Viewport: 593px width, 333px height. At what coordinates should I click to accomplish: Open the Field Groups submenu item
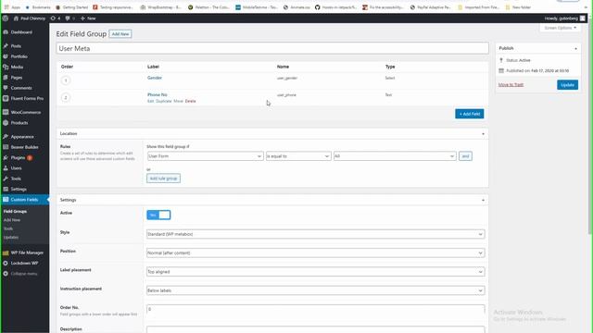[15, 212]
